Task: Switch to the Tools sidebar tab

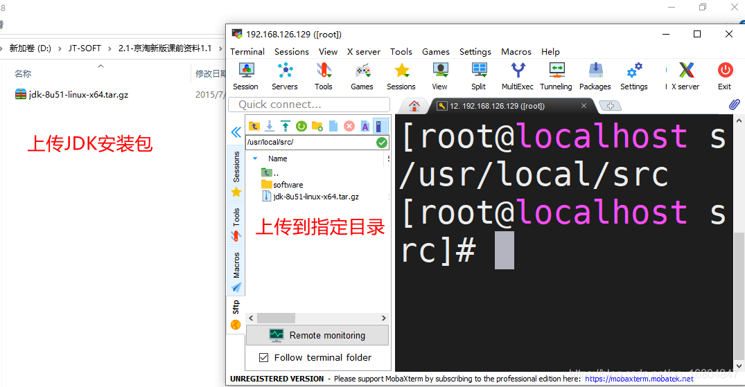Action: click(236, 224)
